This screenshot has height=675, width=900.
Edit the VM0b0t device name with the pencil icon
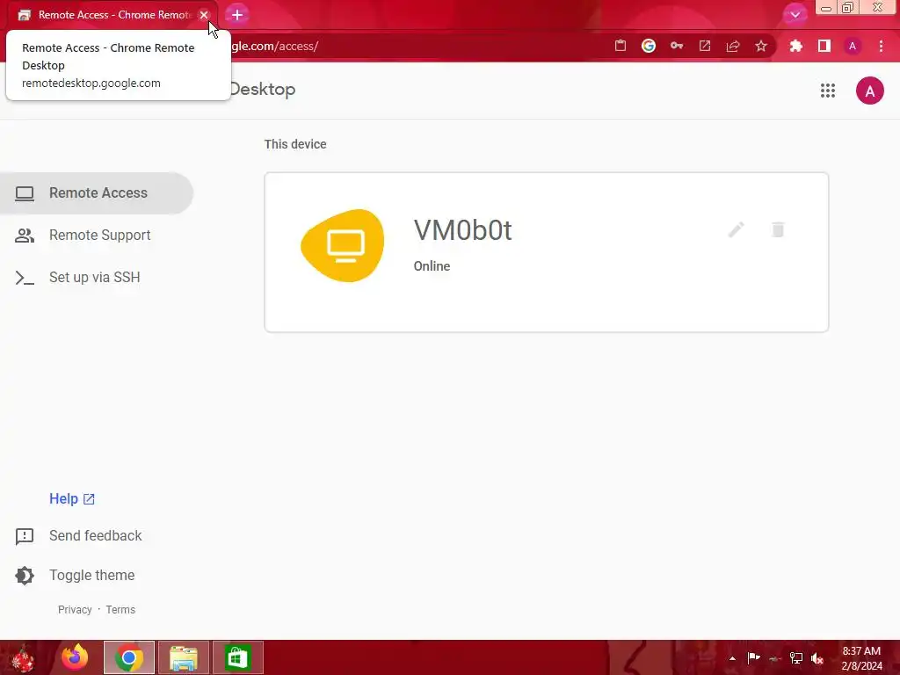tap(737, 229)
